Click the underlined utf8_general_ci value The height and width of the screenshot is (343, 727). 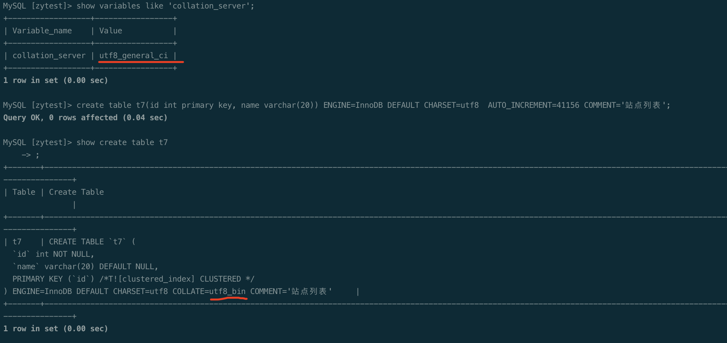pos(133,56)
